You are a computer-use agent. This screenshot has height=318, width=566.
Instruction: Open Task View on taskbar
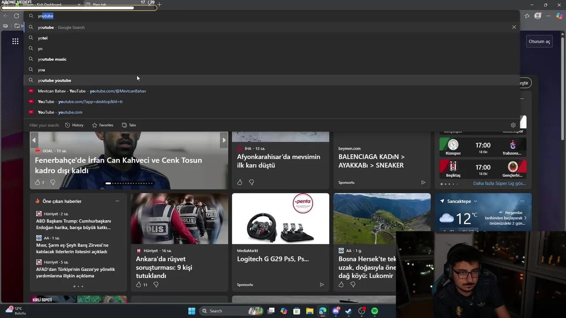(271, 311)
